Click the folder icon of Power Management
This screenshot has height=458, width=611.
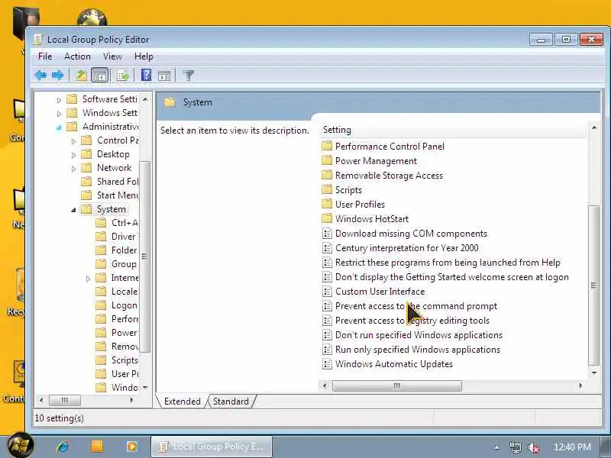(x=327, y=161)
